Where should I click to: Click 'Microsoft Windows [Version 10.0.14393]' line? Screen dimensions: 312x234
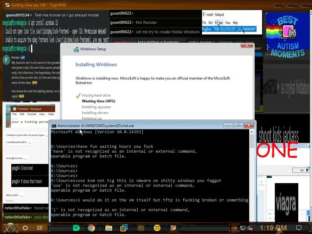pos(97,132)
